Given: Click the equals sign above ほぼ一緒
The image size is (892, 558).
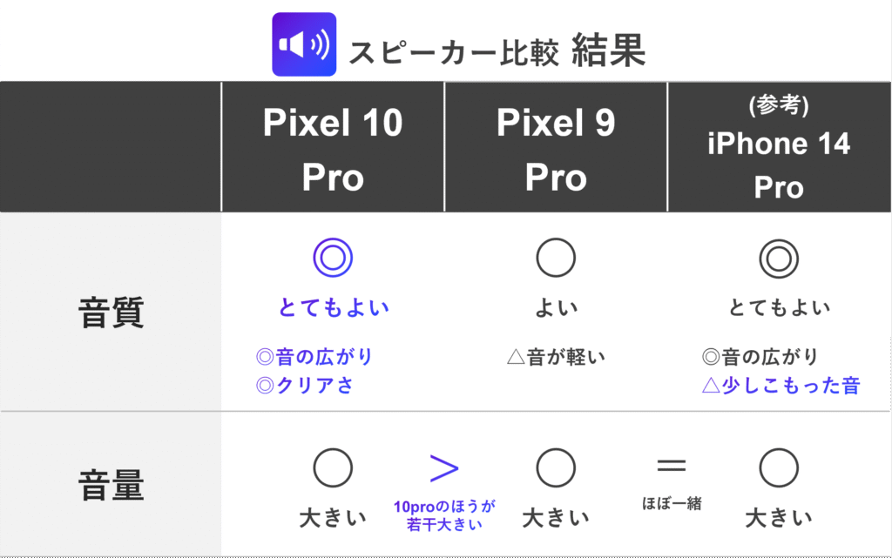Looking at the screenshot, I should (670, 465).
